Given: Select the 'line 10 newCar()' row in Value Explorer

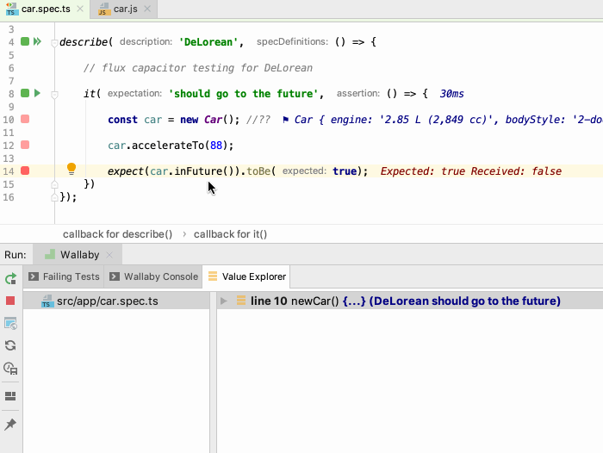Looking at the screenshot, I should pos(410,301).
